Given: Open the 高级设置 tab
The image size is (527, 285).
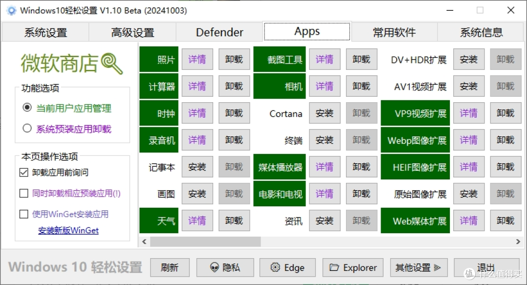Looking at the screenshot, I should point(132,32).
